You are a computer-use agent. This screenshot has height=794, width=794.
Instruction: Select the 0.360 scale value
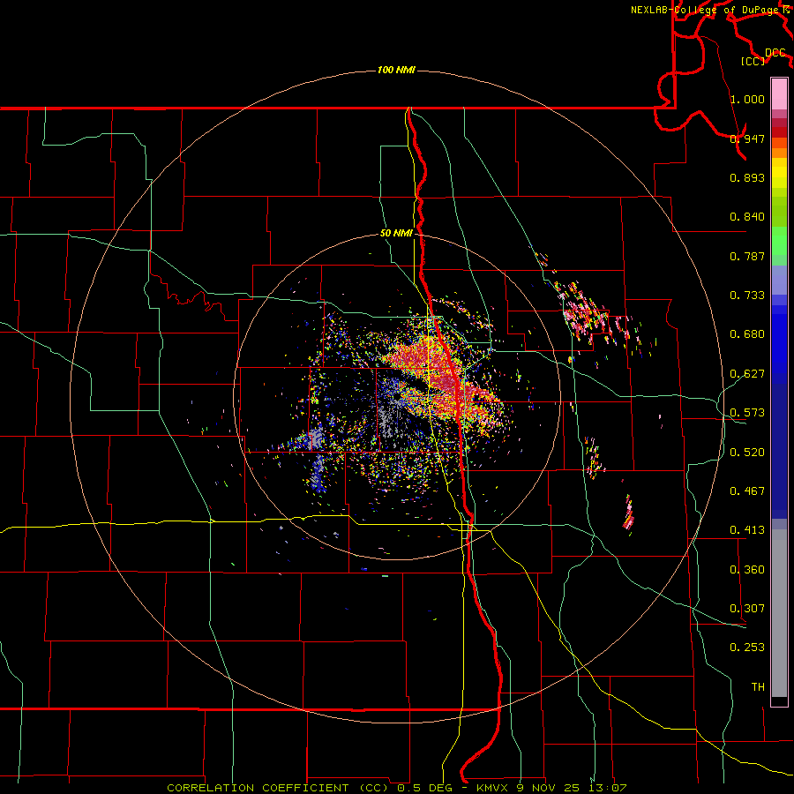(x=747, y=570)
